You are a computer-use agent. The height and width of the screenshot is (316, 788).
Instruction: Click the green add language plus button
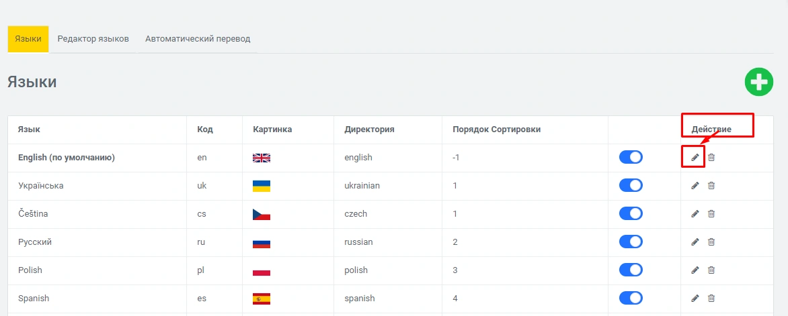[x=758, y=82]
